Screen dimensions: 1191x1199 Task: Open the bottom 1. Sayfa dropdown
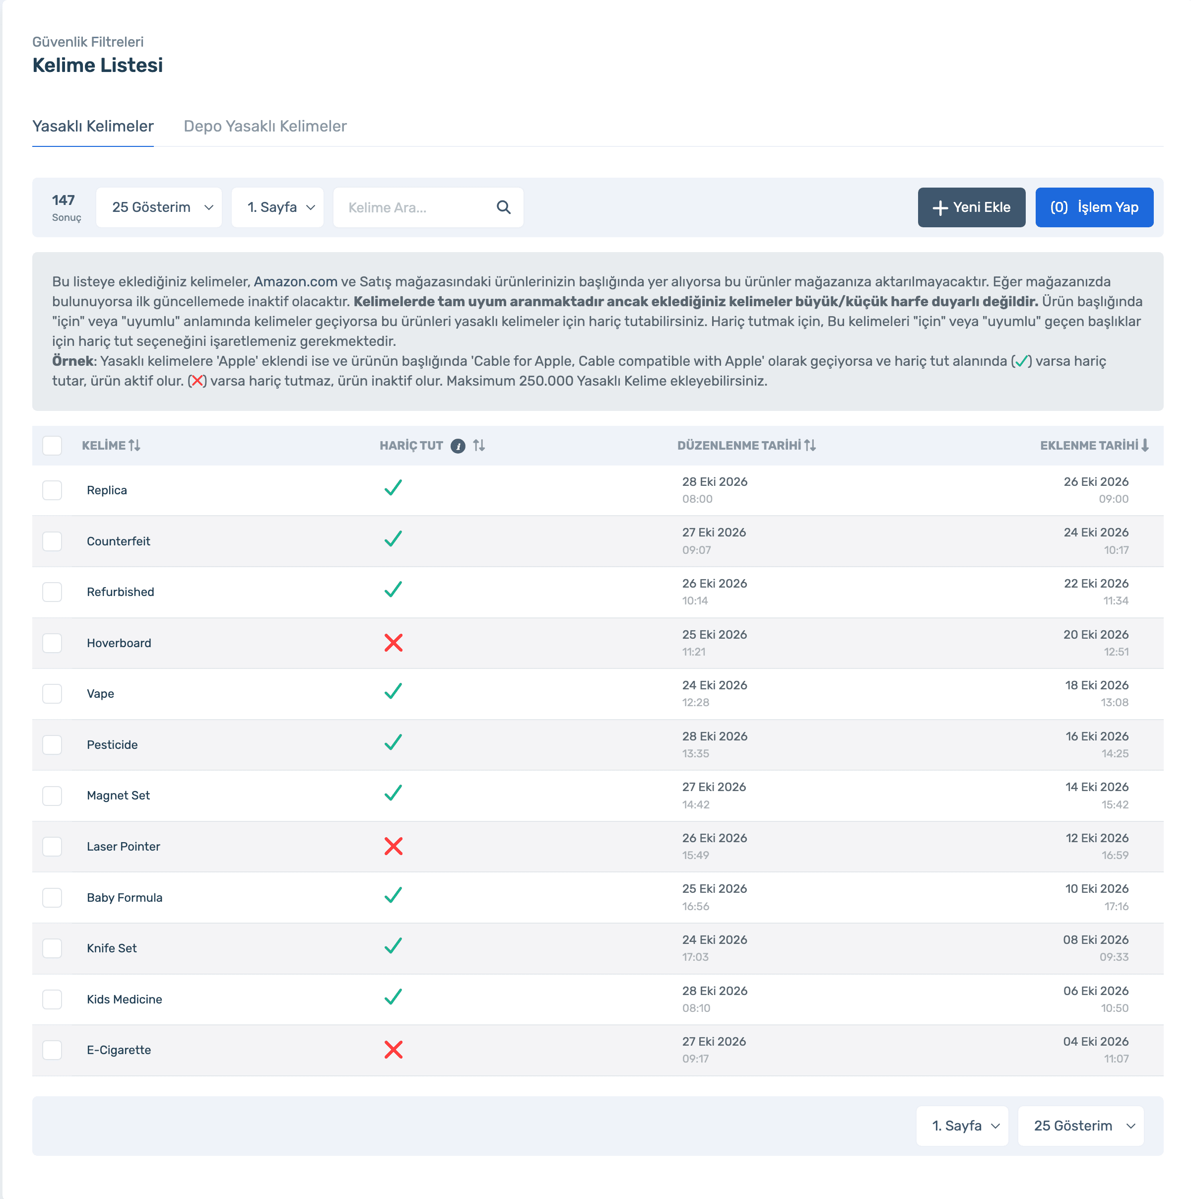tap(962, 1126)
